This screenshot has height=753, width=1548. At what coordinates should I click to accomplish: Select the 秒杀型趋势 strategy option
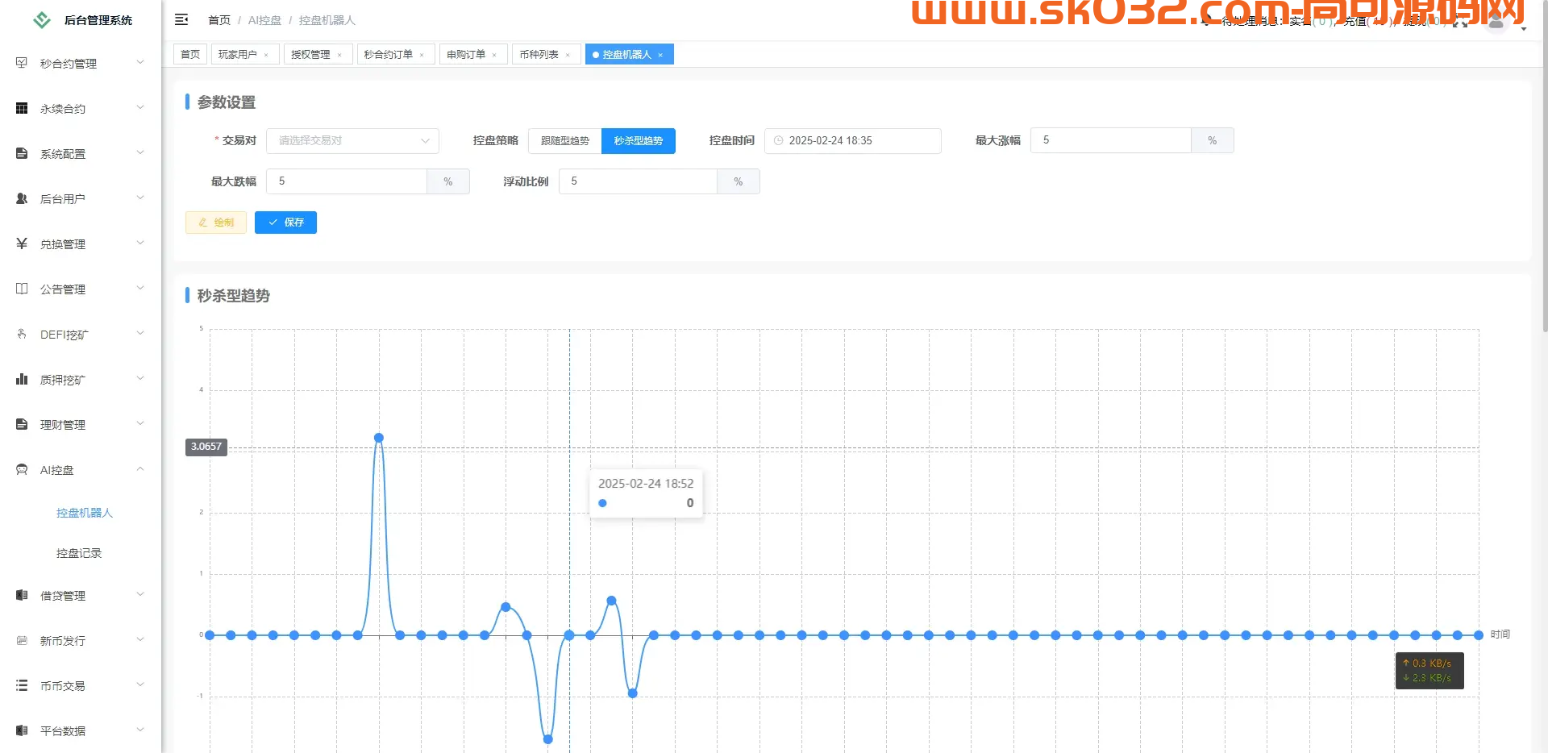point(638,140)
